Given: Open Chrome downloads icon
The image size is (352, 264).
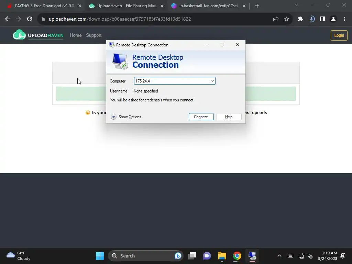Looking at the screenshot, I should click(x=311, y=19).
